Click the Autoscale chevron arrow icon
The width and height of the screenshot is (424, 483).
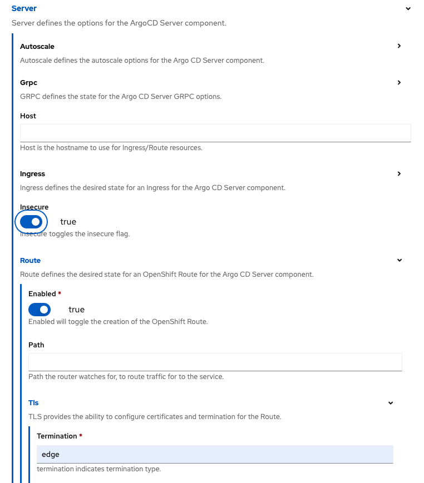[399, 46]
